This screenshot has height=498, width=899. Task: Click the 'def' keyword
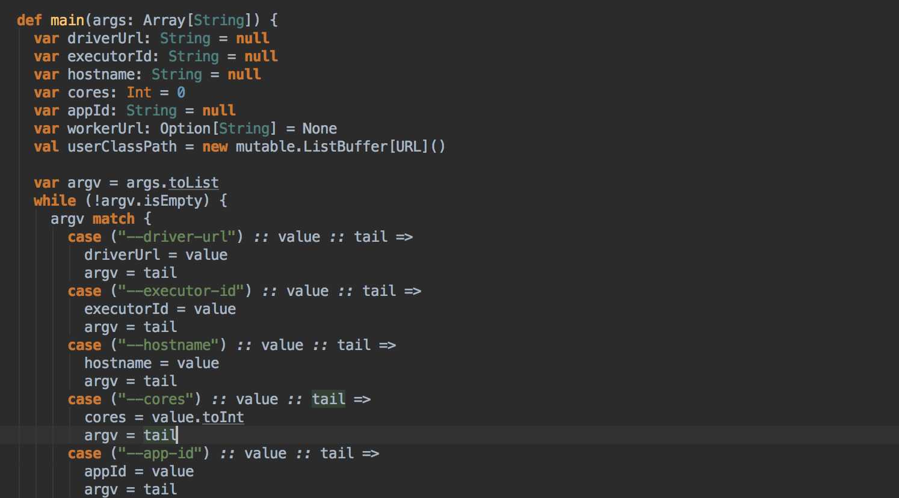(29, 20)
